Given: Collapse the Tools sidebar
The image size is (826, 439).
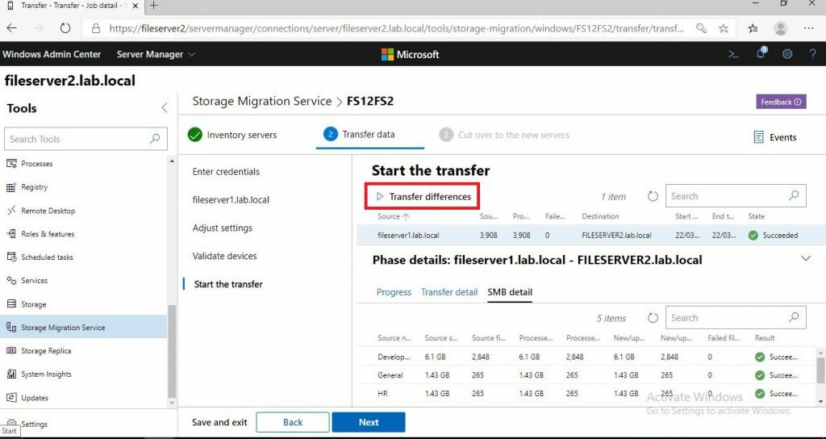Looking at the screenshot, I should [x=165, y=107].
